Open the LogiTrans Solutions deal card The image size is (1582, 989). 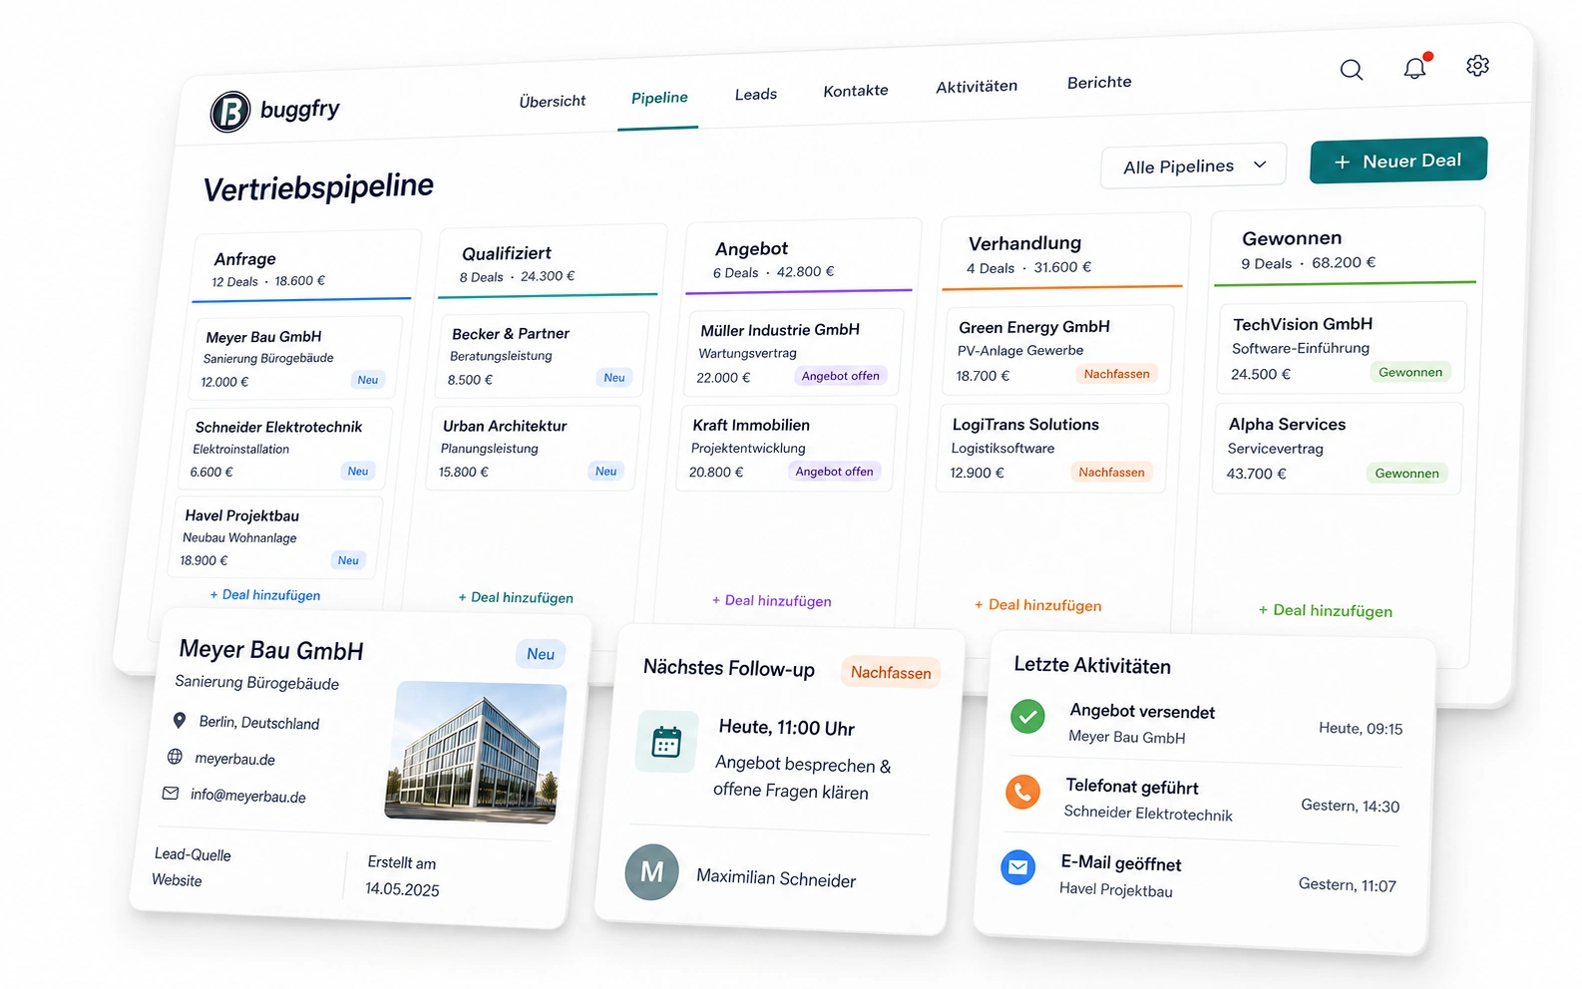(x=1051, y=448)
